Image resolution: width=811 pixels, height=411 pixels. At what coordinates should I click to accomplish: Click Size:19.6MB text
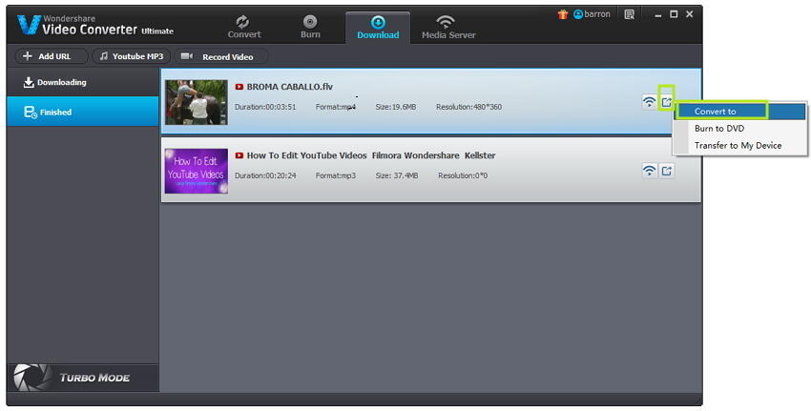click(396, 107)
